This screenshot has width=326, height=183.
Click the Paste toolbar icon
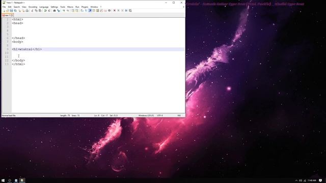tap(40, 11)
